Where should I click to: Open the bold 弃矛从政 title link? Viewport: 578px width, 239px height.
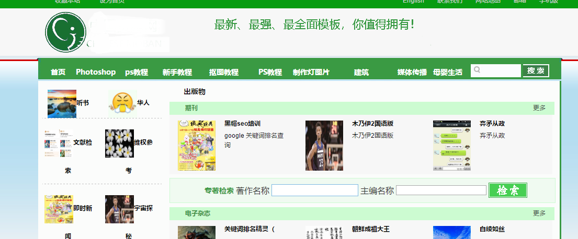click(492, 124)
